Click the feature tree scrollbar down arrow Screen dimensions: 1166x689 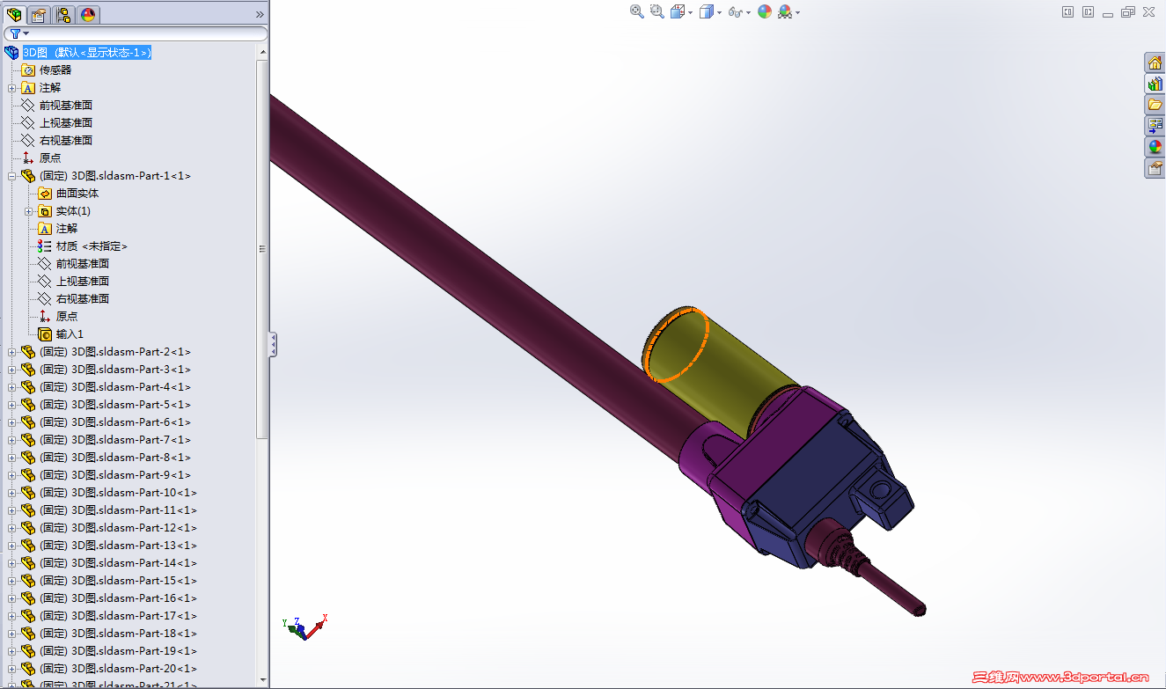click(x=262, y=679)
